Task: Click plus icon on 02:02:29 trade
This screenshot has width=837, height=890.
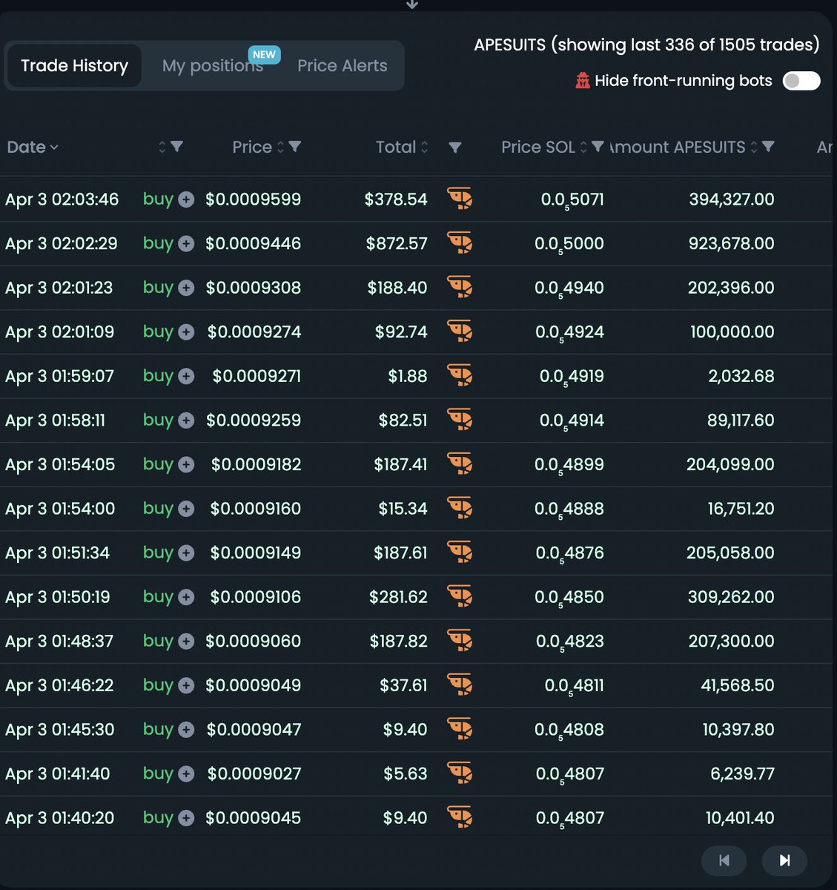Action: (186, 243)
